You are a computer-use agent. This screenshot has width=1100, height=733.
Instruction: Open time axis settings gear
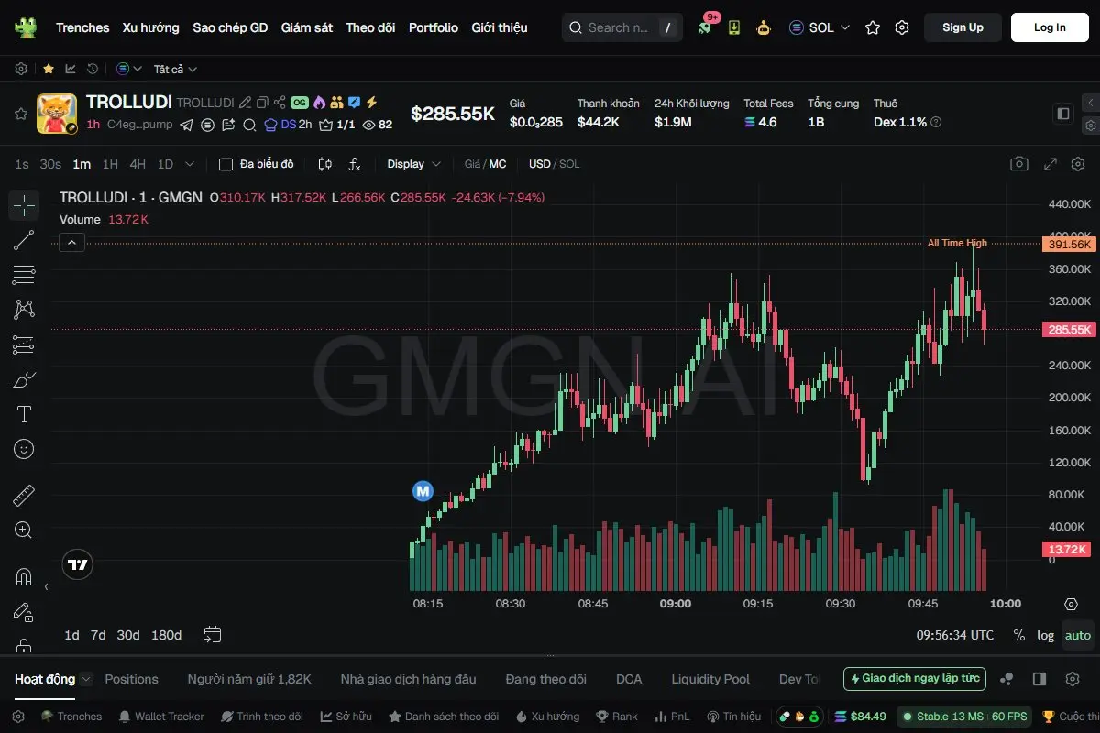tap(1071, 604)
